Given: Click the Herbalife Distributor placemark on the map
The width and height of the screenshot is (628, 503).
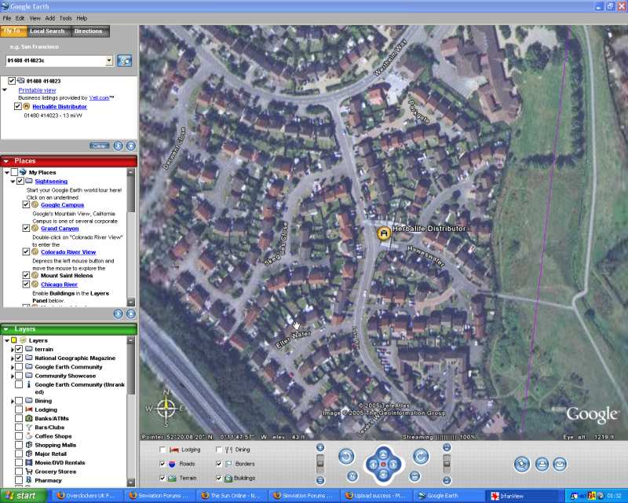Looking at the screenshot, I should point(384,233).
